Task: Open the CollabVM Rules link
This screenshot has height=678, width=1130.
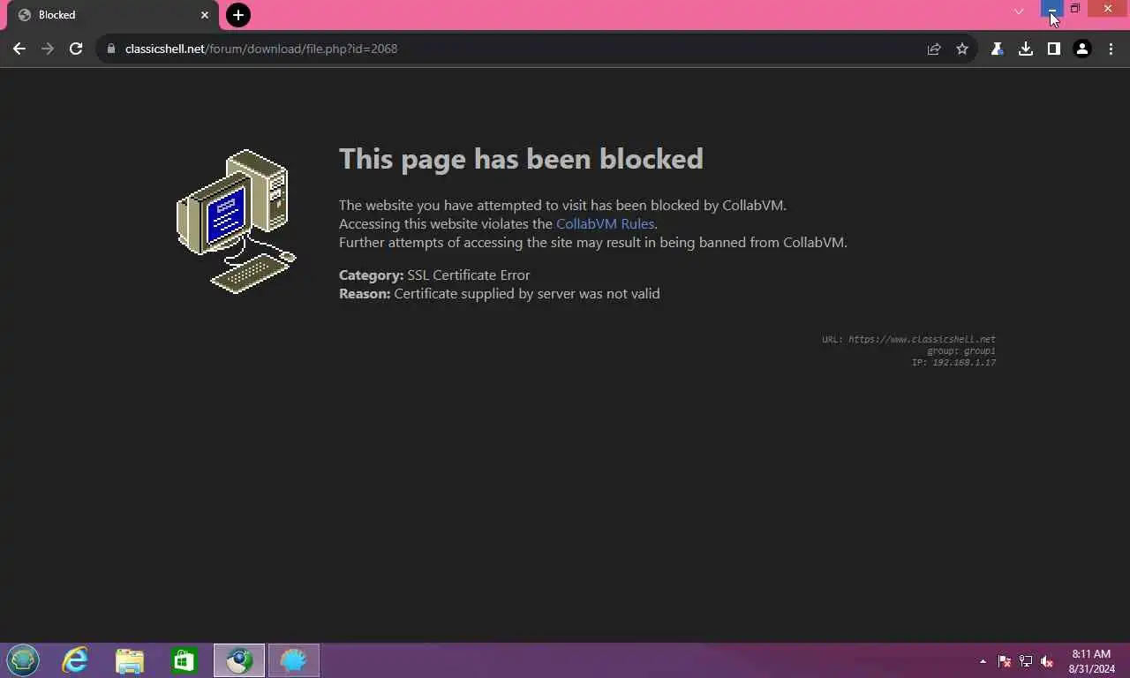Action: (x=605, y=223)
